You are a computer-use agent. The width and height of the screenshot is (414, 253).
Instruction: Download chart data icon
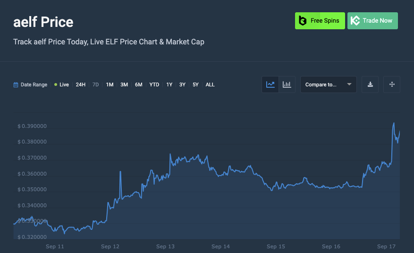[x=370, y=84]
